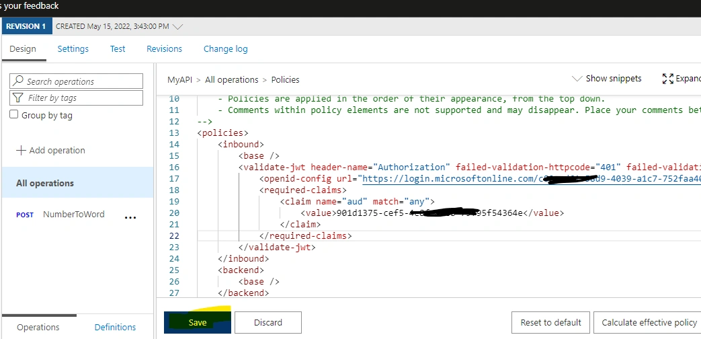701x339 pixels.
Task: Expand the revision created-date dropdown chevron
Action: pyautogui.click(x=177, y=26)
